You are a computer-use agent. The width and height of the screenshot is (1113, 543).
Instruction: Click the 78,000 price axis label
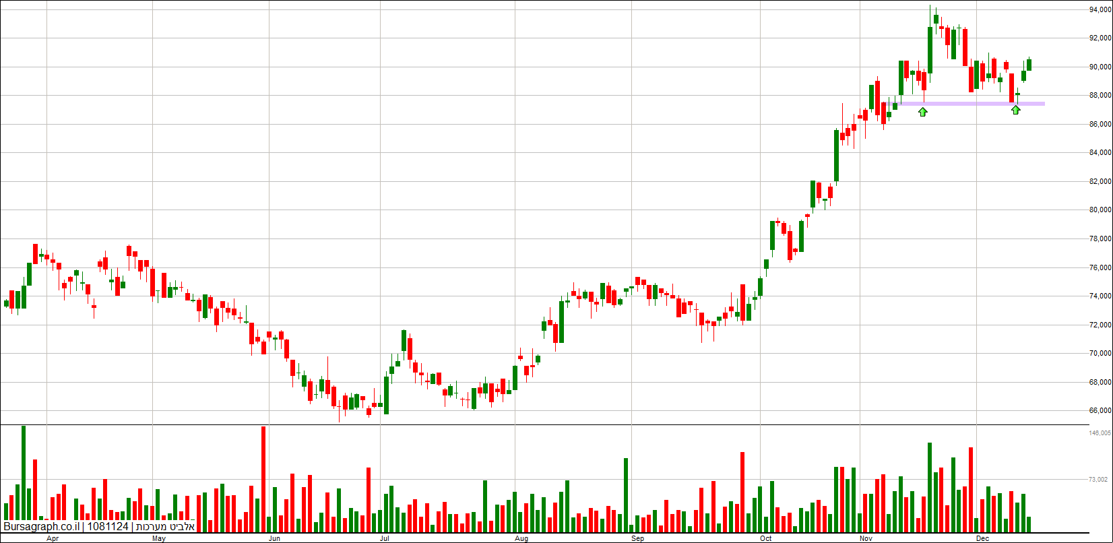1100,239
